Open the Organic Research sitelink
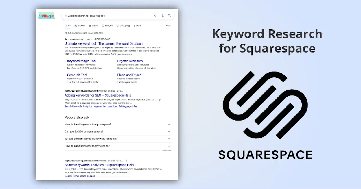361x189 pixels. click(130, 61)
